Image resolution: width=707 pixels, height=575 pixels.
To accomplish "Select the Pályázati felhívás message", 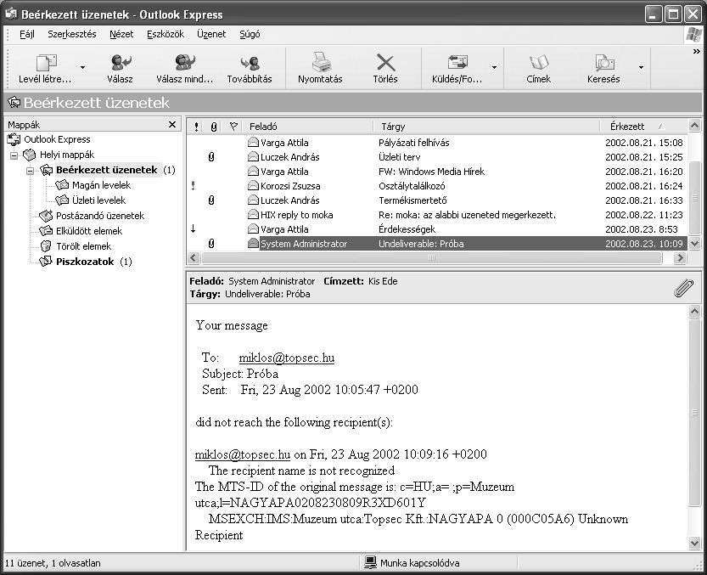I will pos(437,143).
